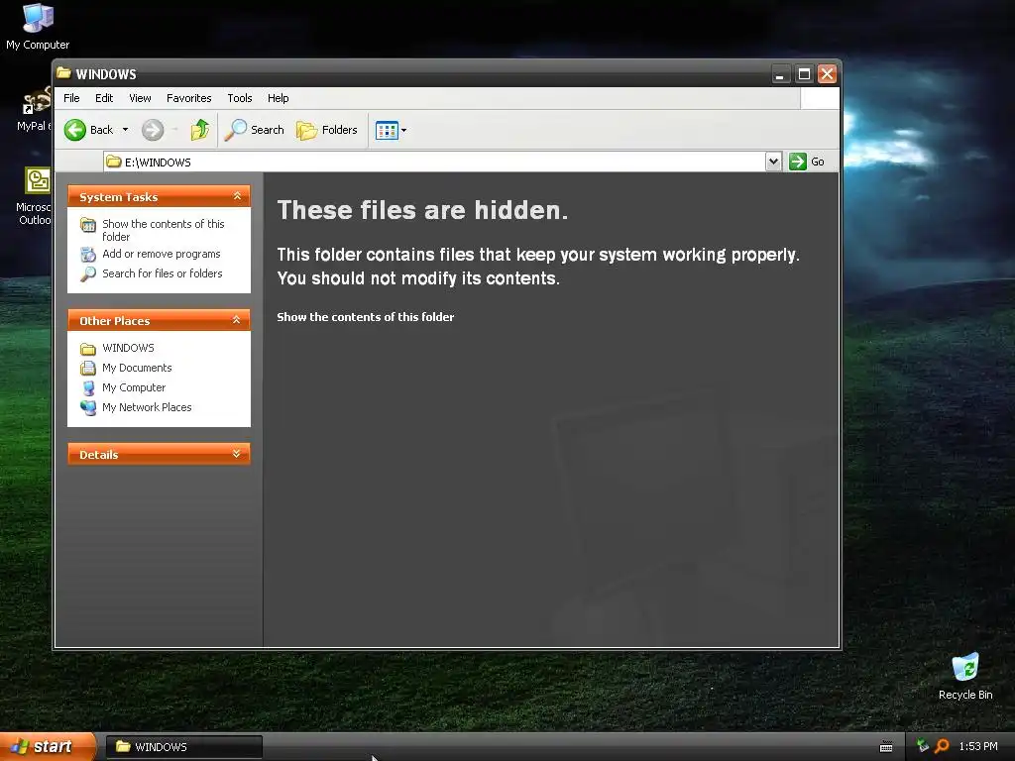This screenshot has width=1015, height=761.
Task: Open My Documents in Other Places
Action: click(x=137, y=368)
